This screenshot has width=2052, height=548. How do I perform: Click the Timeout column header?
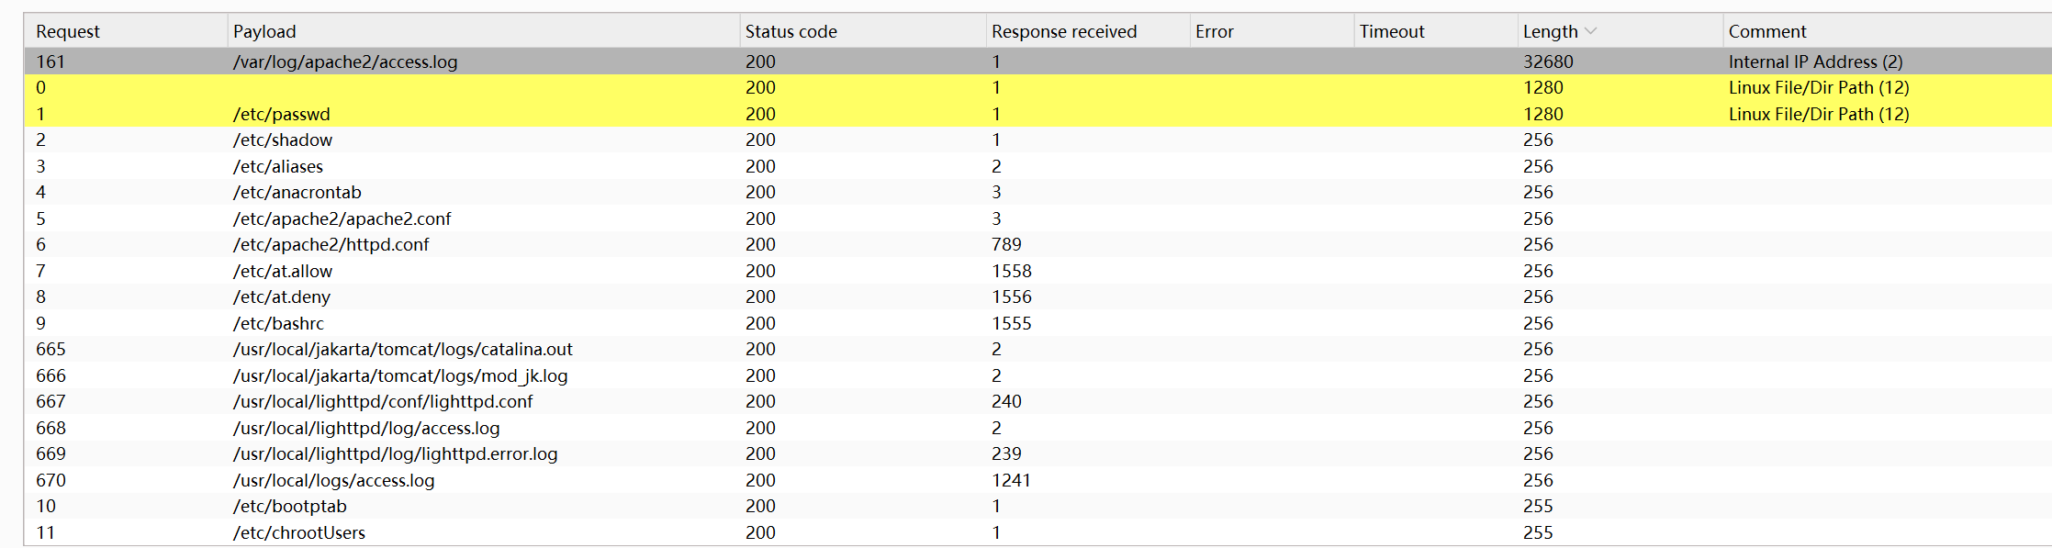(x=1391, y=31)
